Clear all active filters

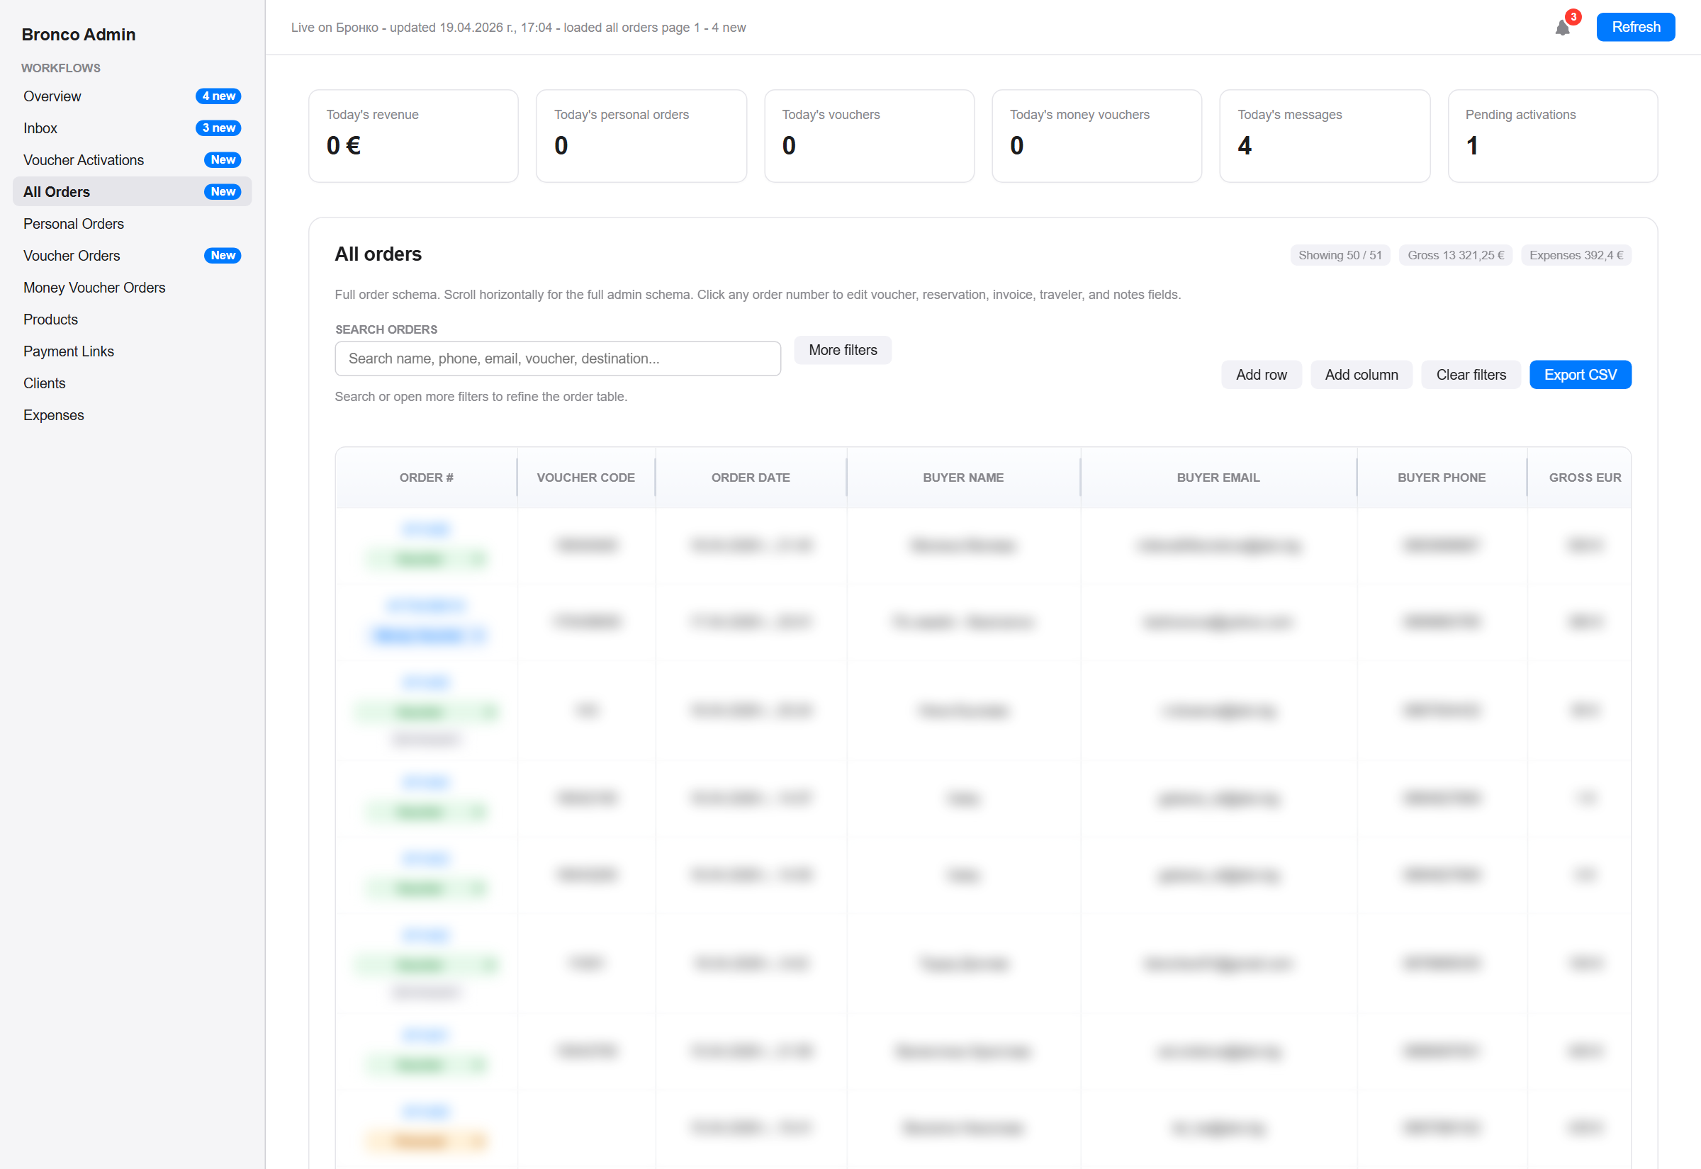tap(1470, 374)
